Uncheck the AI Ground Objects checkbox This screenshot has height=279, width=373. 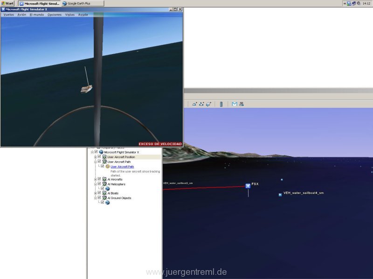99,197
